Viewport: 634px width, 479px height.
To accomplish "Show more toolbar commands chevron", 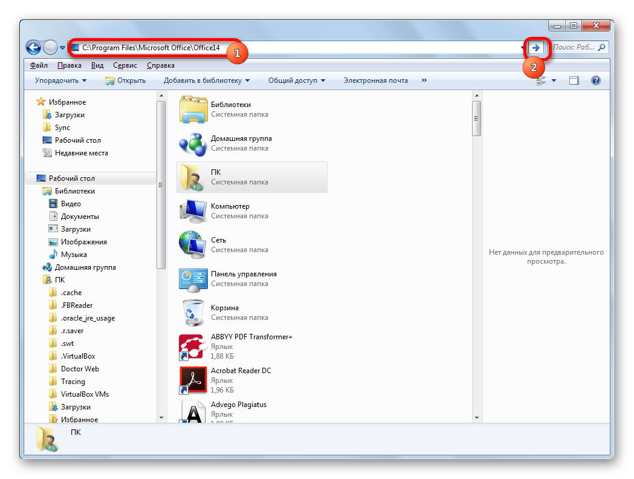I will [424, 80].
